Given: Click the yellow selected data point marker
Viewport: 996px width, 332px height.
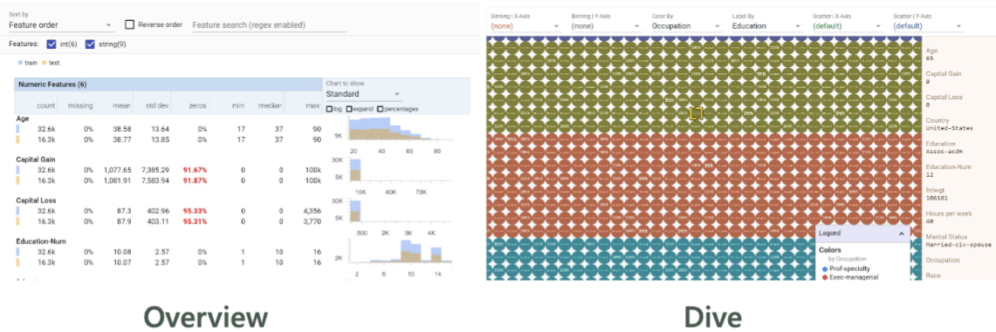Looking at the screenshot, I should [x=696, y=113].
